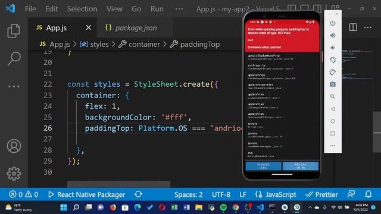
Task: Click the paddingTop breadcrumb
Action: tap(195, 44)
